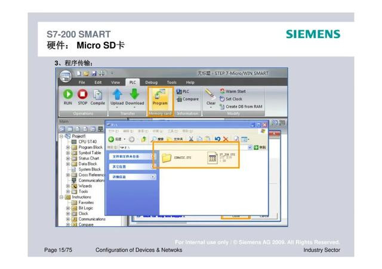Open the Upload dropdown arrow

pyautogui.click(x=117, y=107)
